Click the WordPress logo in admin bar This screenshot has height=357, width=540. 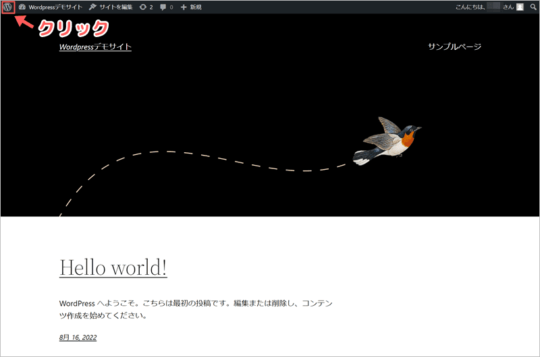point(8,7)
